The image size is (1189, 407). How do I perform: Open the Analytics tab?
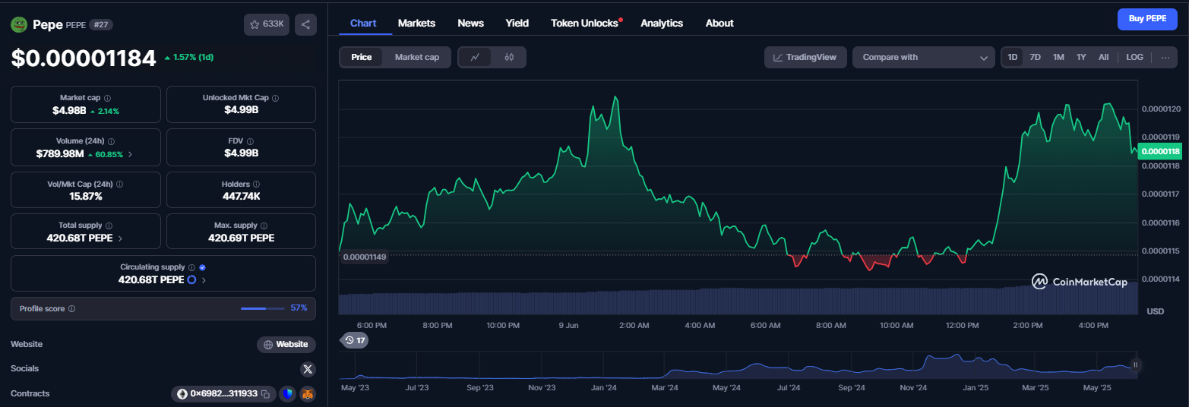(662, 23)
